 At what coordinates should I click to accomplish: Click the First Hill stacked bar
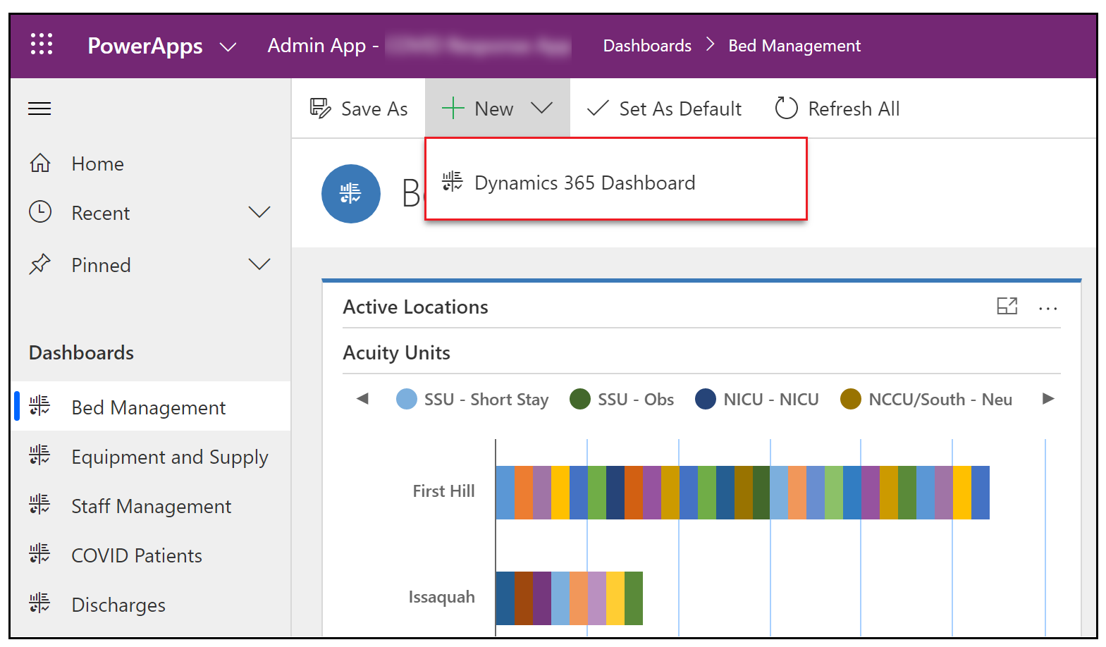click(742, 493)
